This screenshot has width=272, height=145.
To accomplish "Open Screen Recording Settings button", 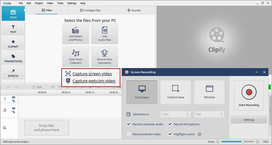I will coord(249,119).
